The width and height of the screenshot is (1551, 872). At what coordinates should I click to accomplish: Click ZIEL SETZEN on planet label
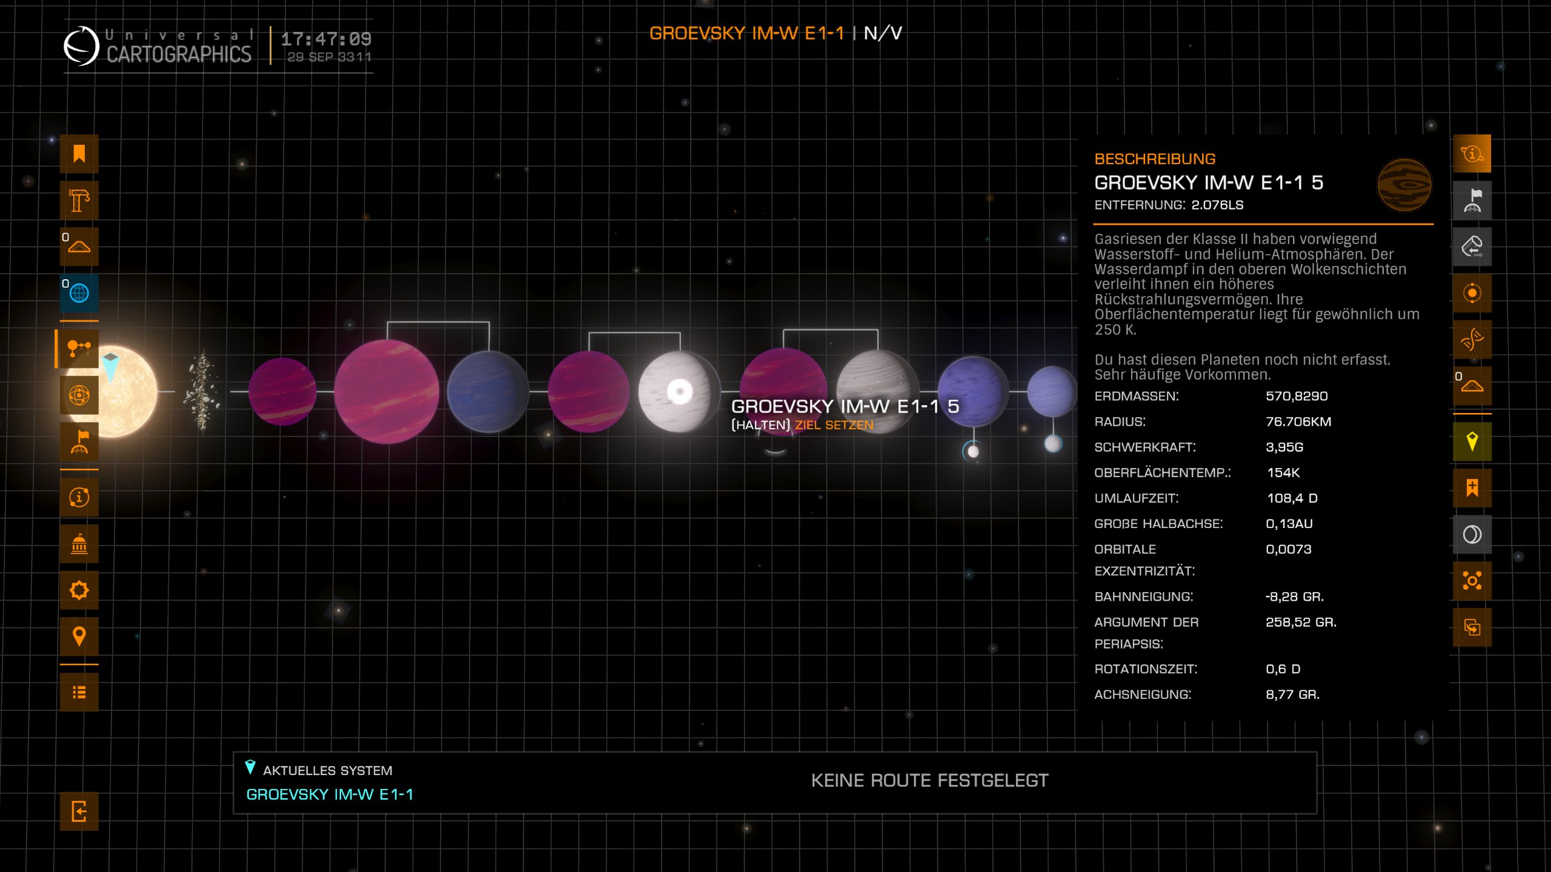click(x=834, y=425)
